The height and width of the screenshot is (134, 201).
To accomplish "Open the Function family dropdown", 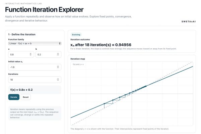I will pyautogui.click(x=35, y=43).
